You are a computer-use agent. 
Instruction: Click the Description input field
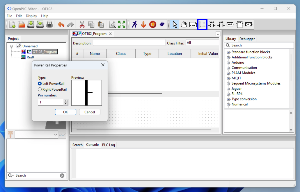tap(129, 43)
